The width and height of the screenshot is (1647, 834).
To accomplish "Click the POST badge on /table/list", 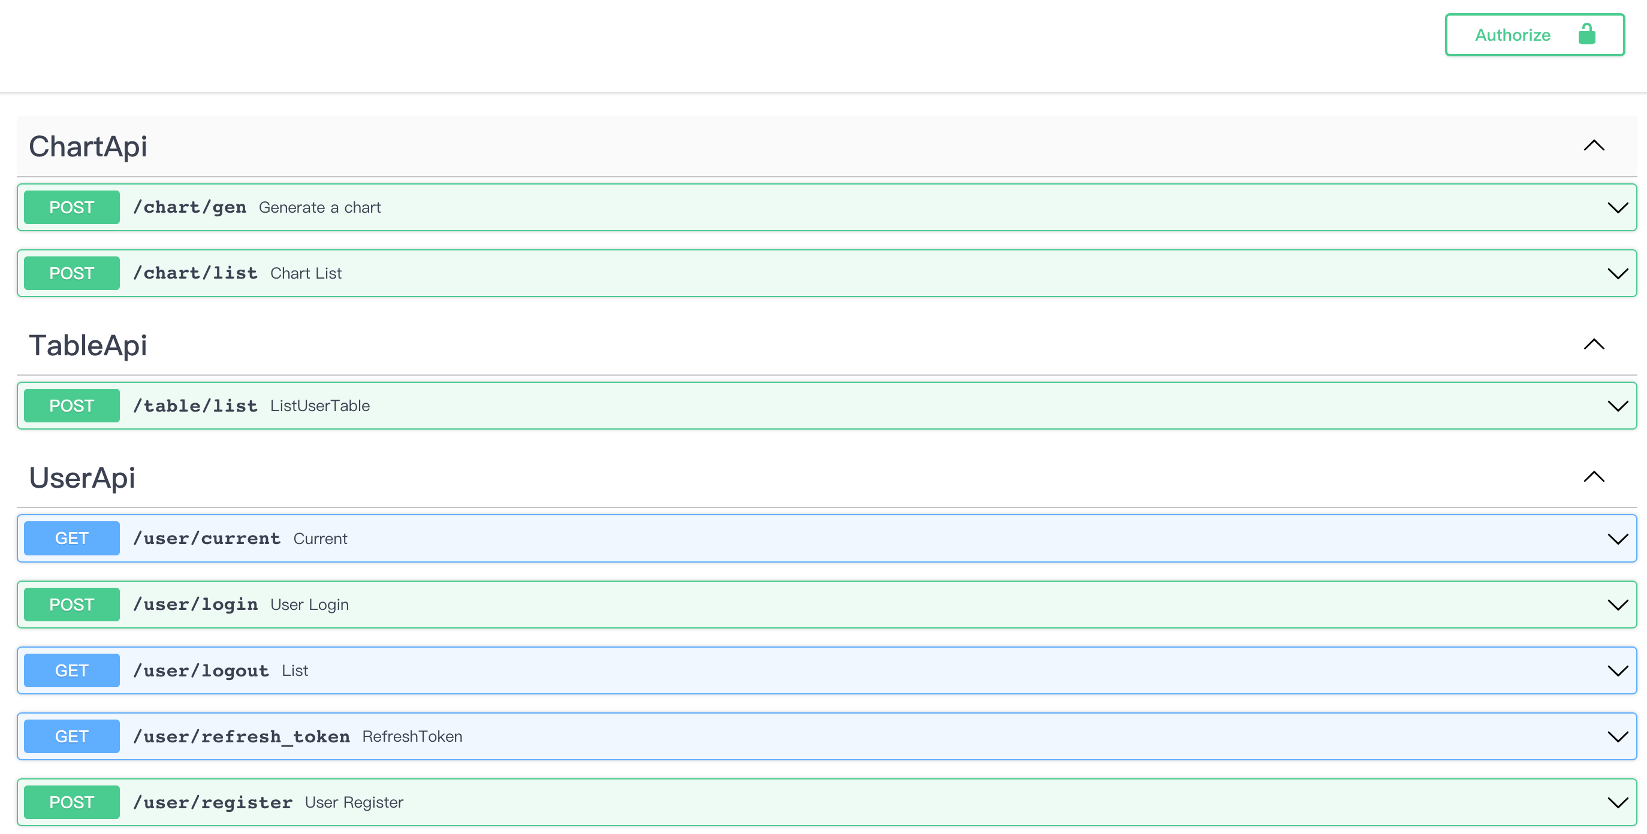I will click(x=71, y=405).
